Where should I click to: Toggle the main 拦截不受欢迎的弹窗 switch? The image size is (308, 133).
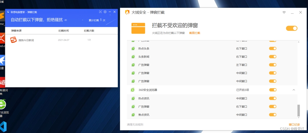[x=292, y=28]
